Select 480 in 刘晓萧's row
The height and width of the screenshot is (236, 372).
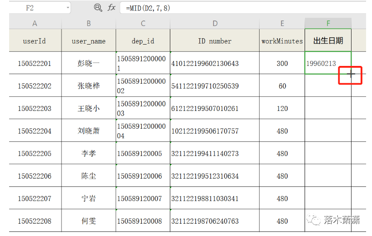pos(282,131)
